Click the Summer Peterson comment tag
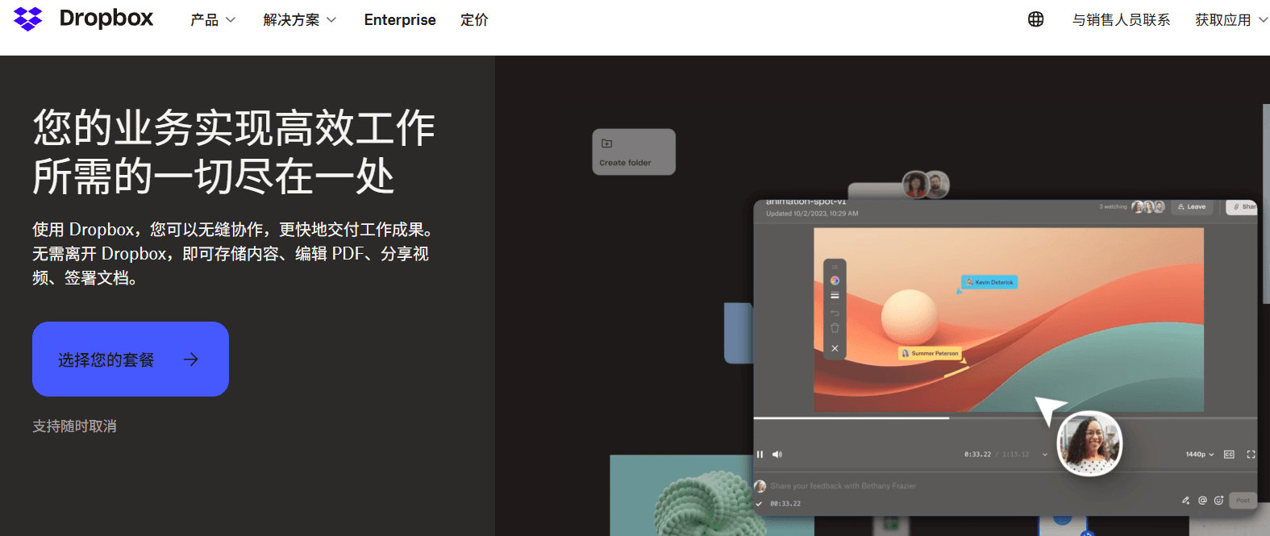 pos(930,353)
